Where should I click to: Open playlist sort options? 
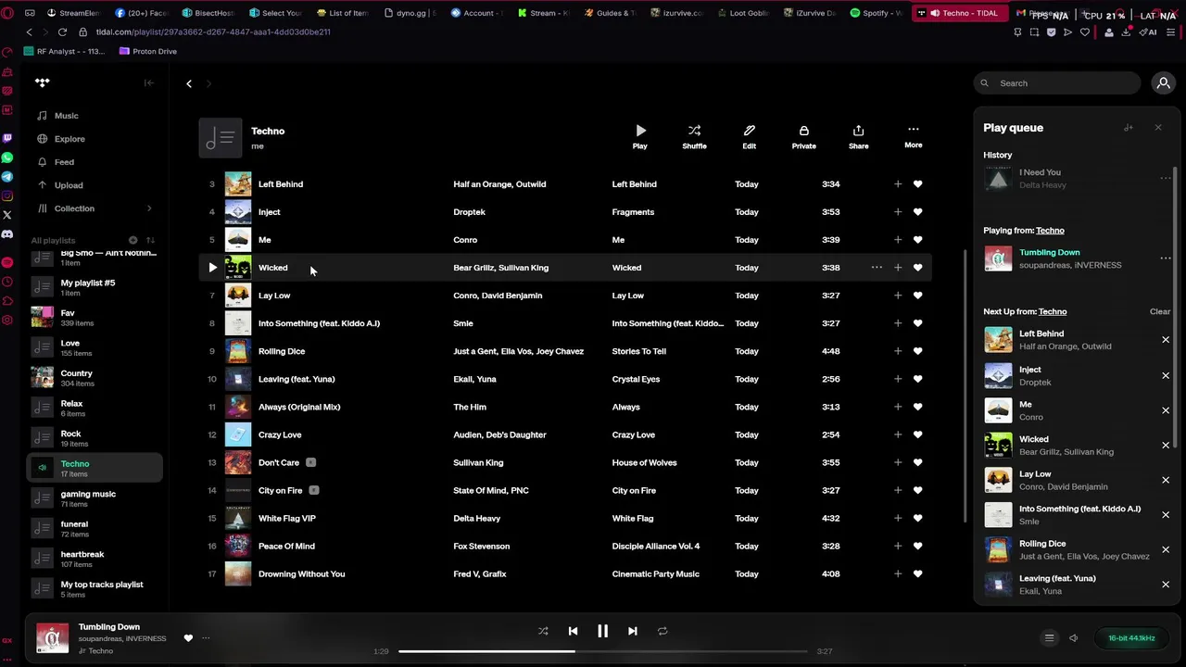click(150, 240)
